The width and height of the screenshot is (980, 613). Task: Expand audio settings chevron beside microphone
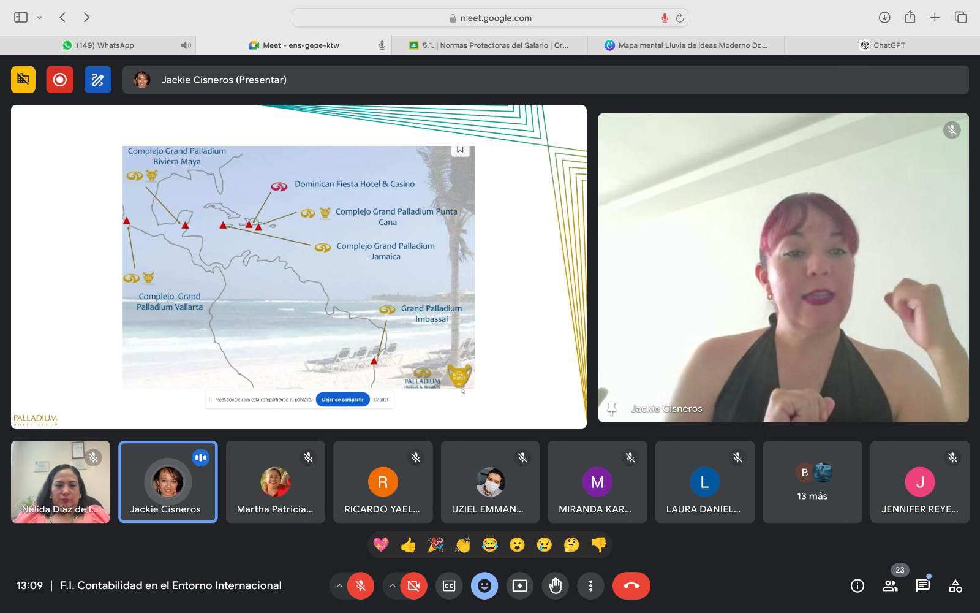[339, 586]
